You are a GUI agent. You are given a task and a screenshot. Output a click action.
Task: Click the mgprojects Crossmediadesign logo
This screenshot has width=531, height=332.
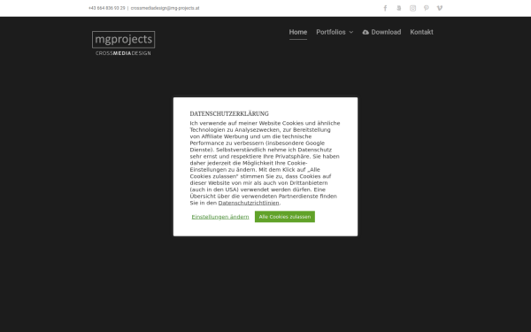point(123,43)
